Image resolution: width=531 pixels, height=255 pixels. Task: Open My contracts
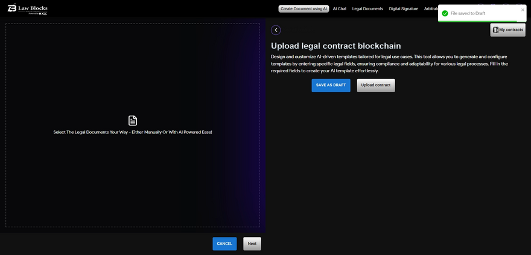(507, 30)
